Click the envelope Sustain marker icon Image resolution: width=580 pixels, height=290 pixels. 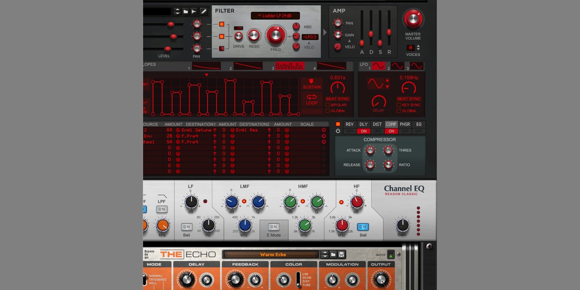[x=311, y=81]
